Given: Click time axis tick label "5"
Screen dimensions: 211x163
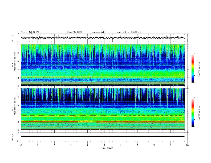Looking at the screenshot, I should tap(104, 145).
